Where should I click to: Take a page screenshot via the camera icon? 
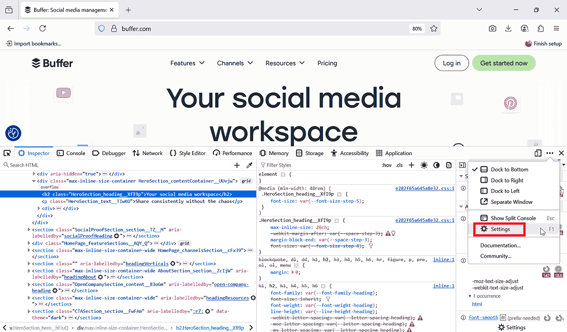pos(492,28)
